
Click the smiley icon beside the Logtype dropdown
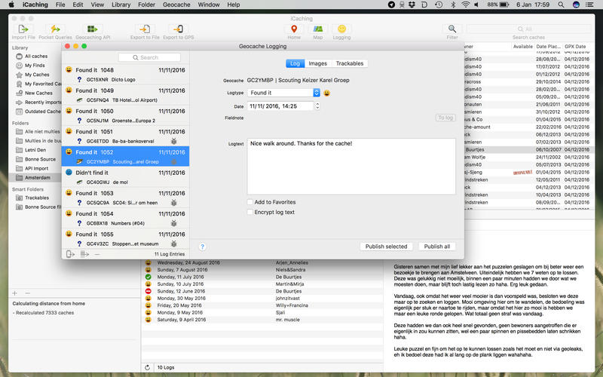tap(326, 93)
